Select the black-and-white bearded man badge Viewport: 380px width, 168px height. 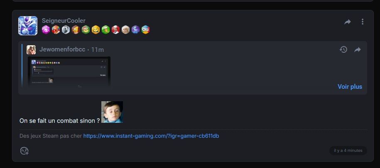click(66, 30)
